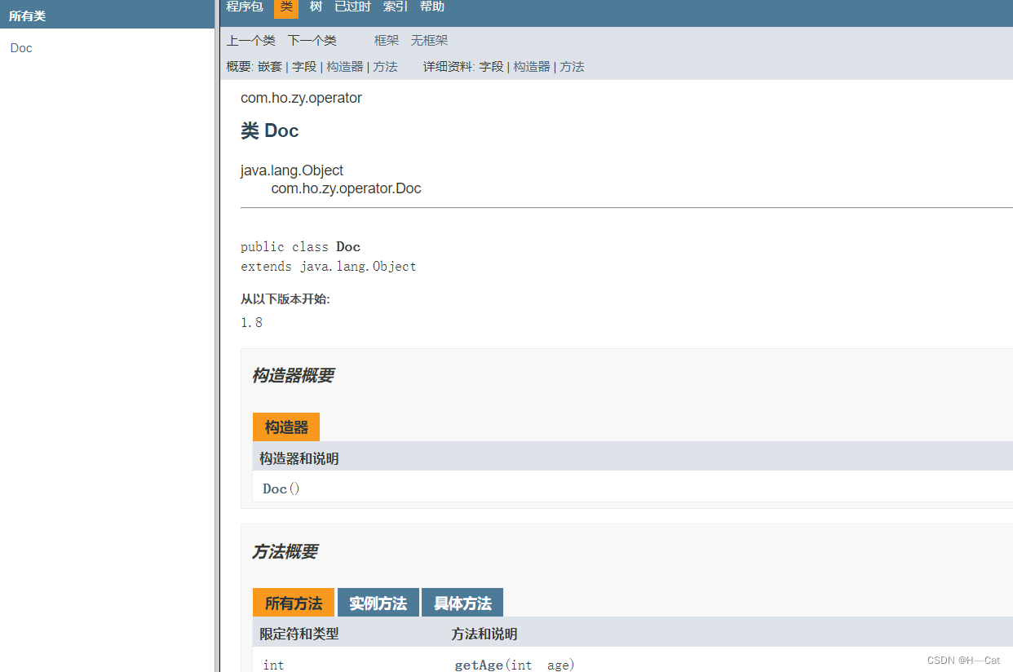Image resolution: width=1013 pixels, height=672 pixels.
Task: Select the currently active 类 tab
Action: click(286, 7)
